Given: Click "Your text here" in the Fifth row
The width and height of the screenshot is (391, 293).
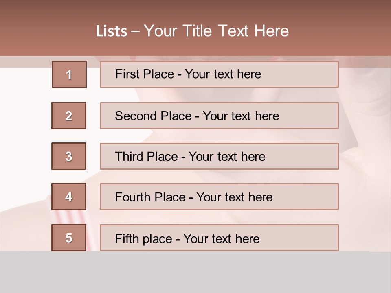Looking at the screenshot, I should 221,238.
